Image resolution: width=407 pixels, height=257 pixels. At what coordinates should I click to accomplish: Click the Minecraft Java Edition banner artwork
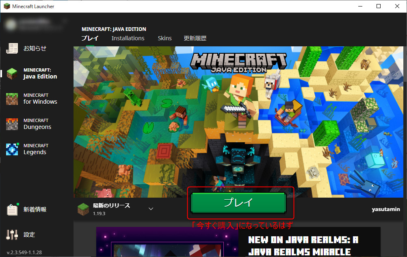tap(238, 122)
